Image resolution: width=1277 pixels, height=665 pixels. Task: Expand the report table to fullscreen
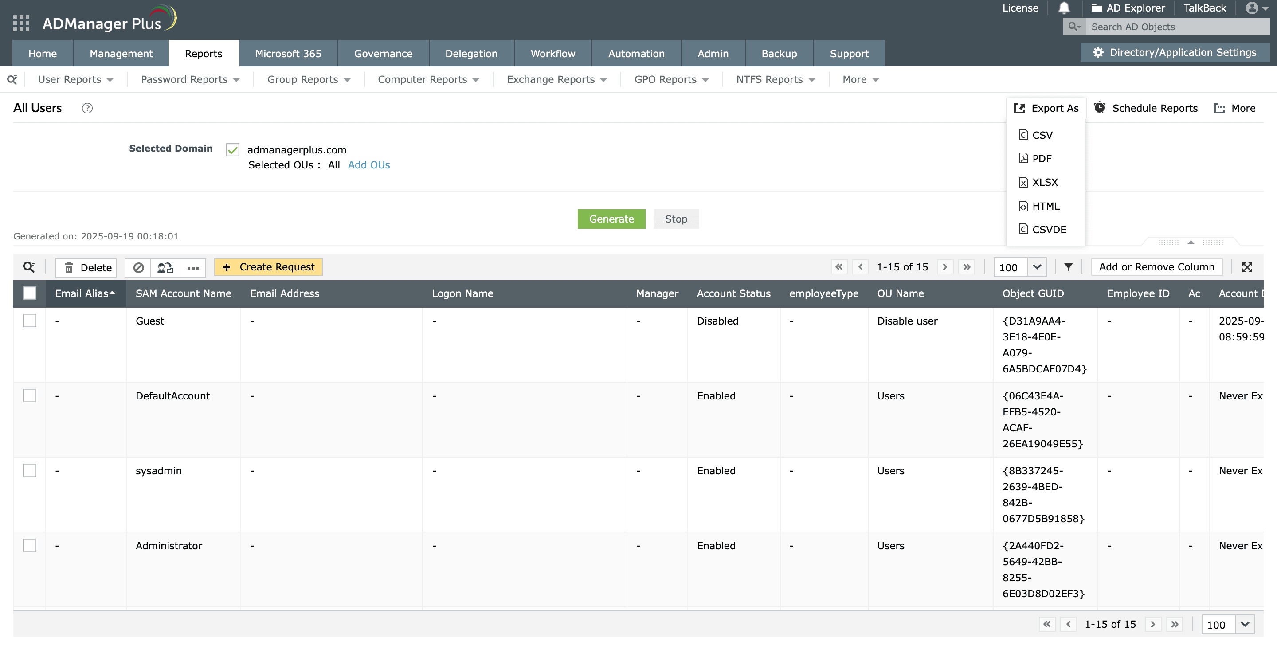click(1248, 266)
